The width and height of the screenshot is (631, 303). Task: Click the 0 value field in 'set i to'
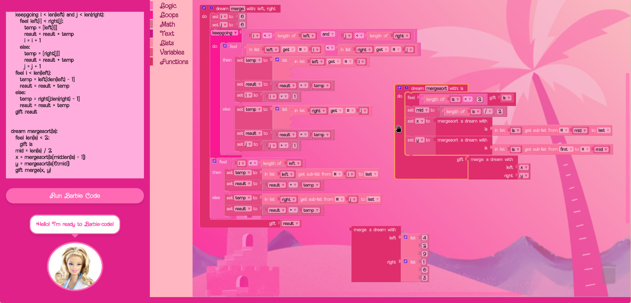click(243, 17)
